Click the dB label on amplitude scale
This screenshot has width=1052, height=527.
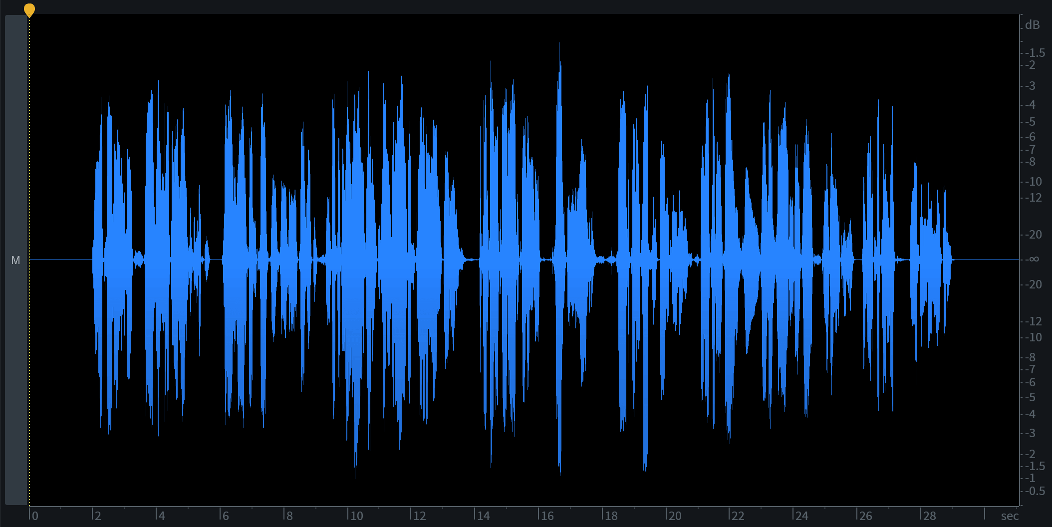click(x=1033, y=25)
